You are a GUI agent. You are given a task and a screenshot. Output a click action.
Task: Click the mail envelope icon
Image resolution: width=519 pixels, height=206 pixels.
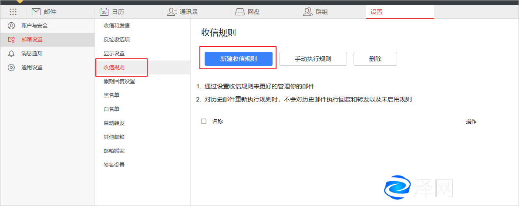click(36, 12)
